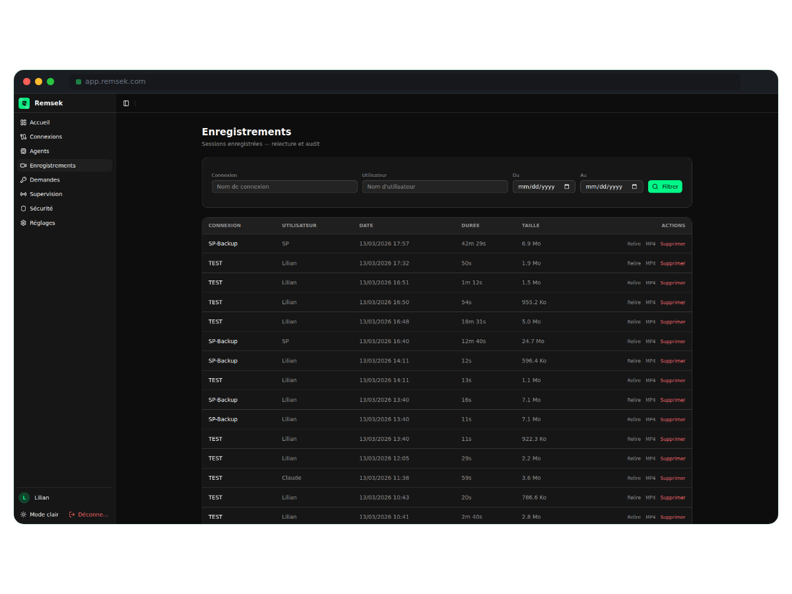The width and height of the screenshot is (792, 594).
Task: Open the Au date picker calendar
Action: tap(634, 187)
